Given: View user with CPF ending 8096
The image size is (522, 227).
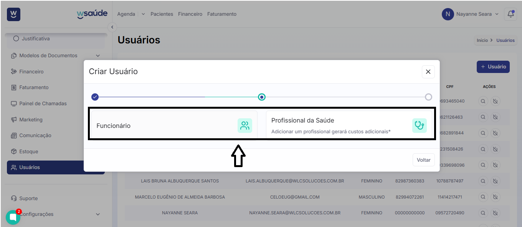Looking at the screenshot, I should 483,165.
